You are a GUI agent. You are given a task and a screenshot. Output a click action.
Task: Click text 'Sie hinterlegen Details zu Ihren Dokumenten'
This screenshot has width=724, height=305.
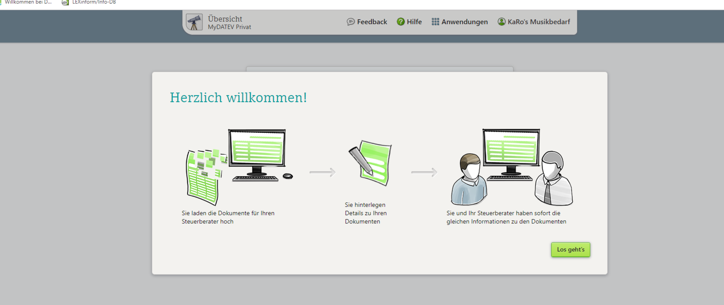366,213
